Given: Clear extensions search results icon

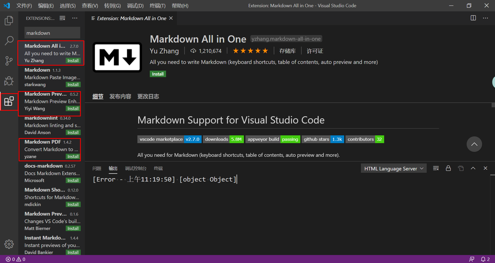Looking at the screenshot, I should [x=62, y=18].
